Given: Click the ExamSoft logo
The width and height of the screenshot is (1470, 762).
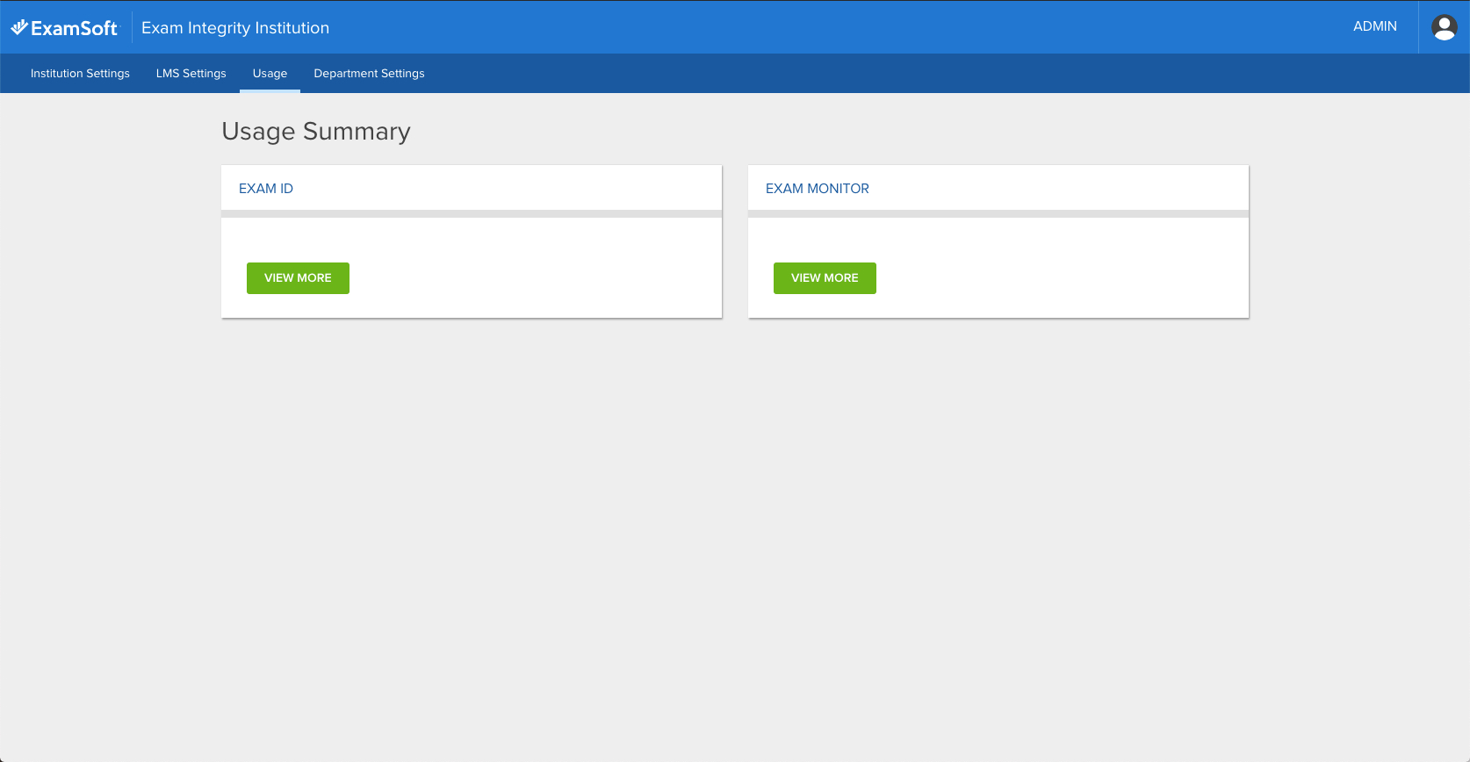Looking at the screenshot, I should (64, 28).
